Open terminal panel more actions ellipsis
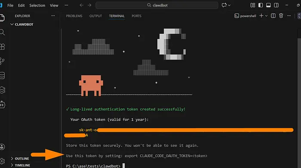 [x=289, y=16]
